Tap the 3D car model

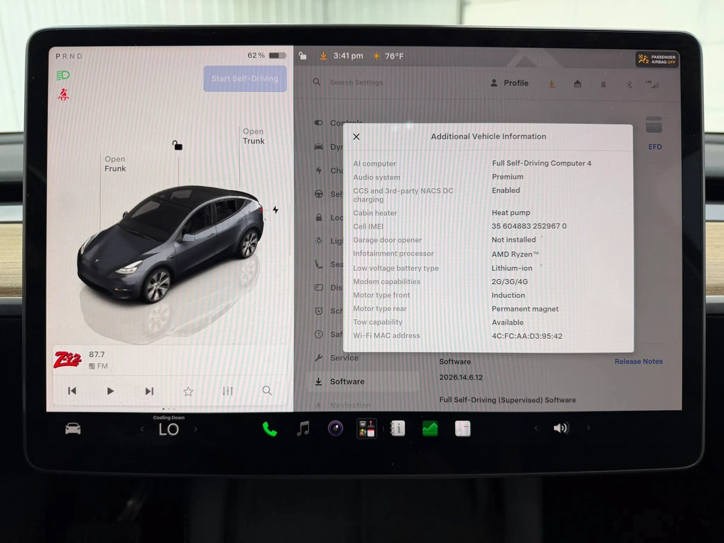coord(170,244)
